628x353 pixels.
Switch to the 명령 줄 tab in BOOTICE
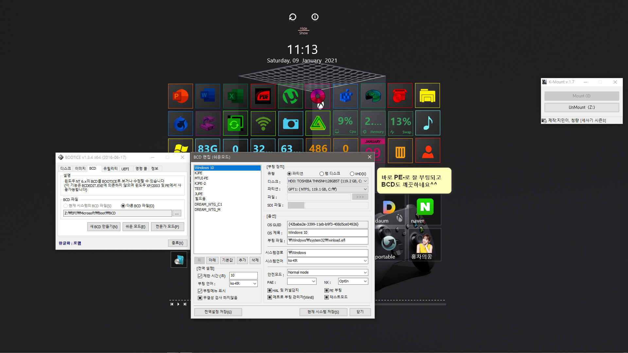coord(141,169)
